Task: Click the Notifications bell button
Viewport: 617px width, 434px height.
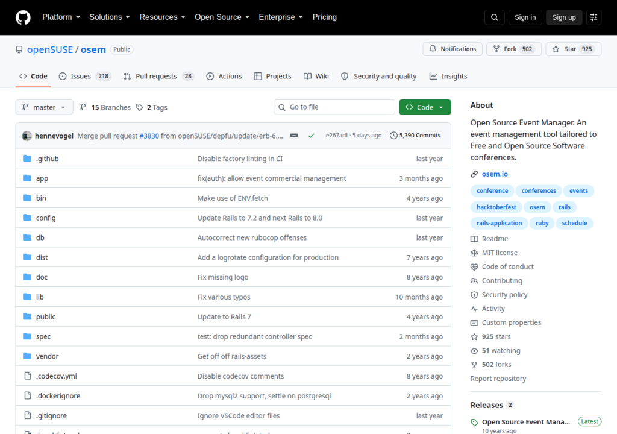Action: (x=453, y=49)
